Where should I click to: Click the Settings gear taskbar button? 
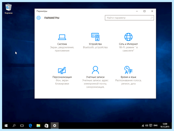[55, 126]
